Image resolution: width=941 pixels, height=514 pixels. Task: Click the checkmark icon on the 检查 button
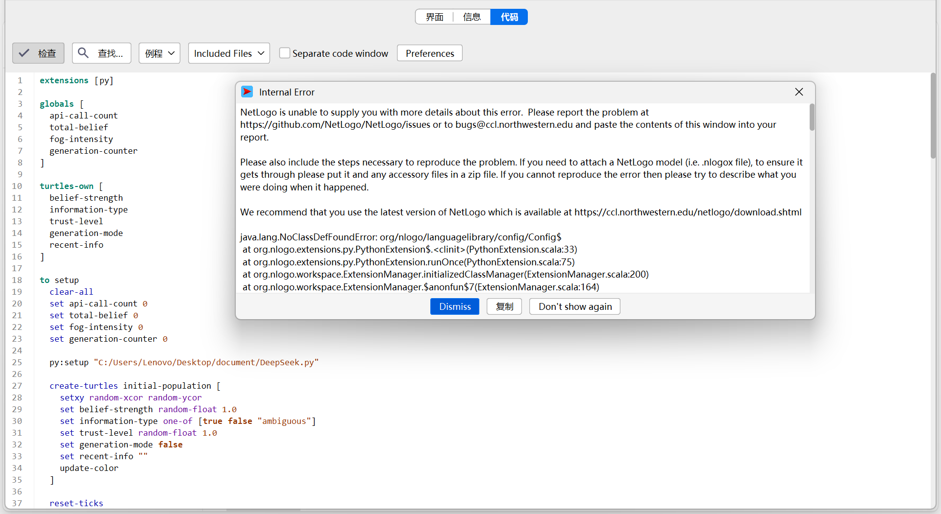pos(24,53)
